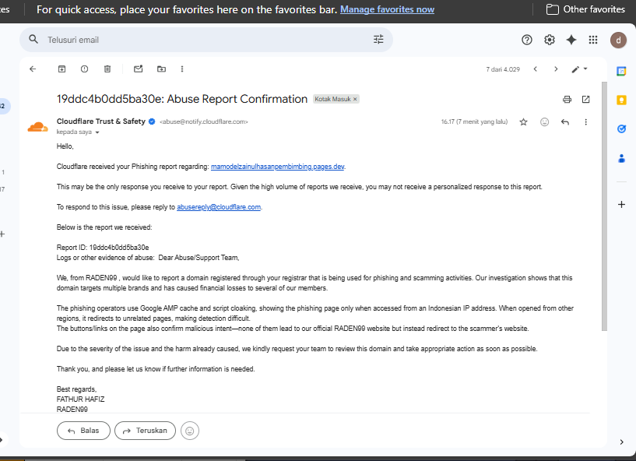This screenshot has width=636, height=461.
Task: Remove the Kotak Masuk label
Action: click(355, 99)
